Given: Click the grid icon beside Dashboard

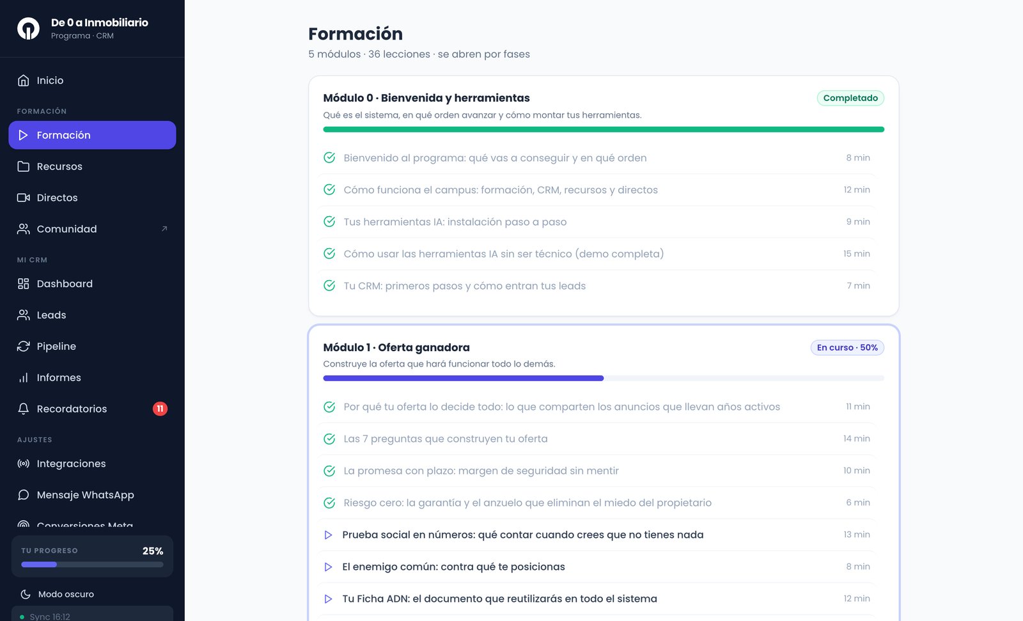Looking at the screenshot, I should (24, 284).
